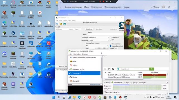
Task: Open the Memory Scan Options All dropdown
Action: pyautogui.click(x=97, y=46)
